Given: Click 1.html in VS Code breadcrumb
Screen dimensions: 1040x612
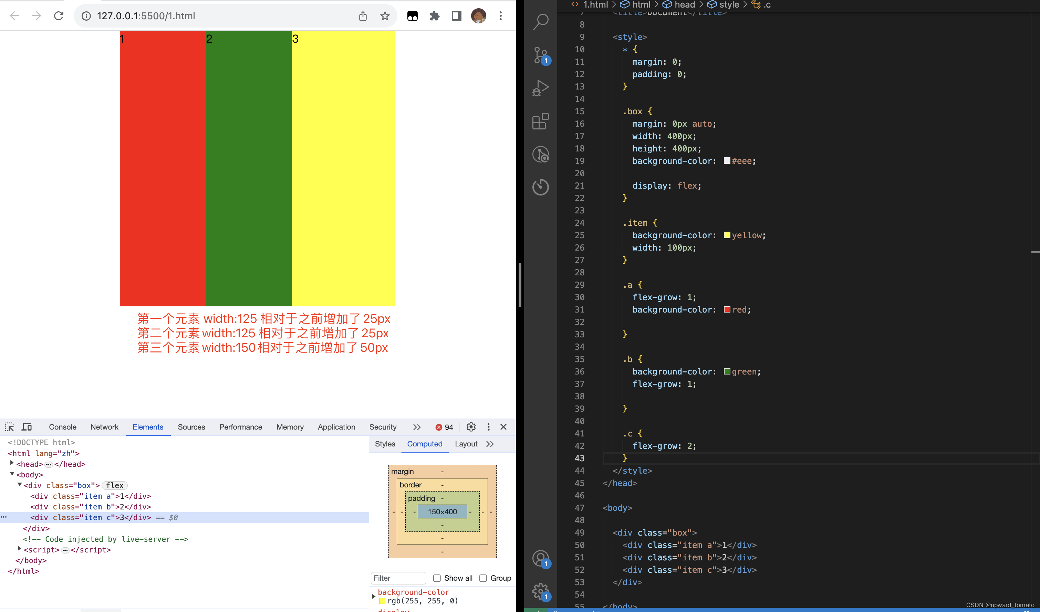Looking at the screenshot, I should [x=595, y=4].
